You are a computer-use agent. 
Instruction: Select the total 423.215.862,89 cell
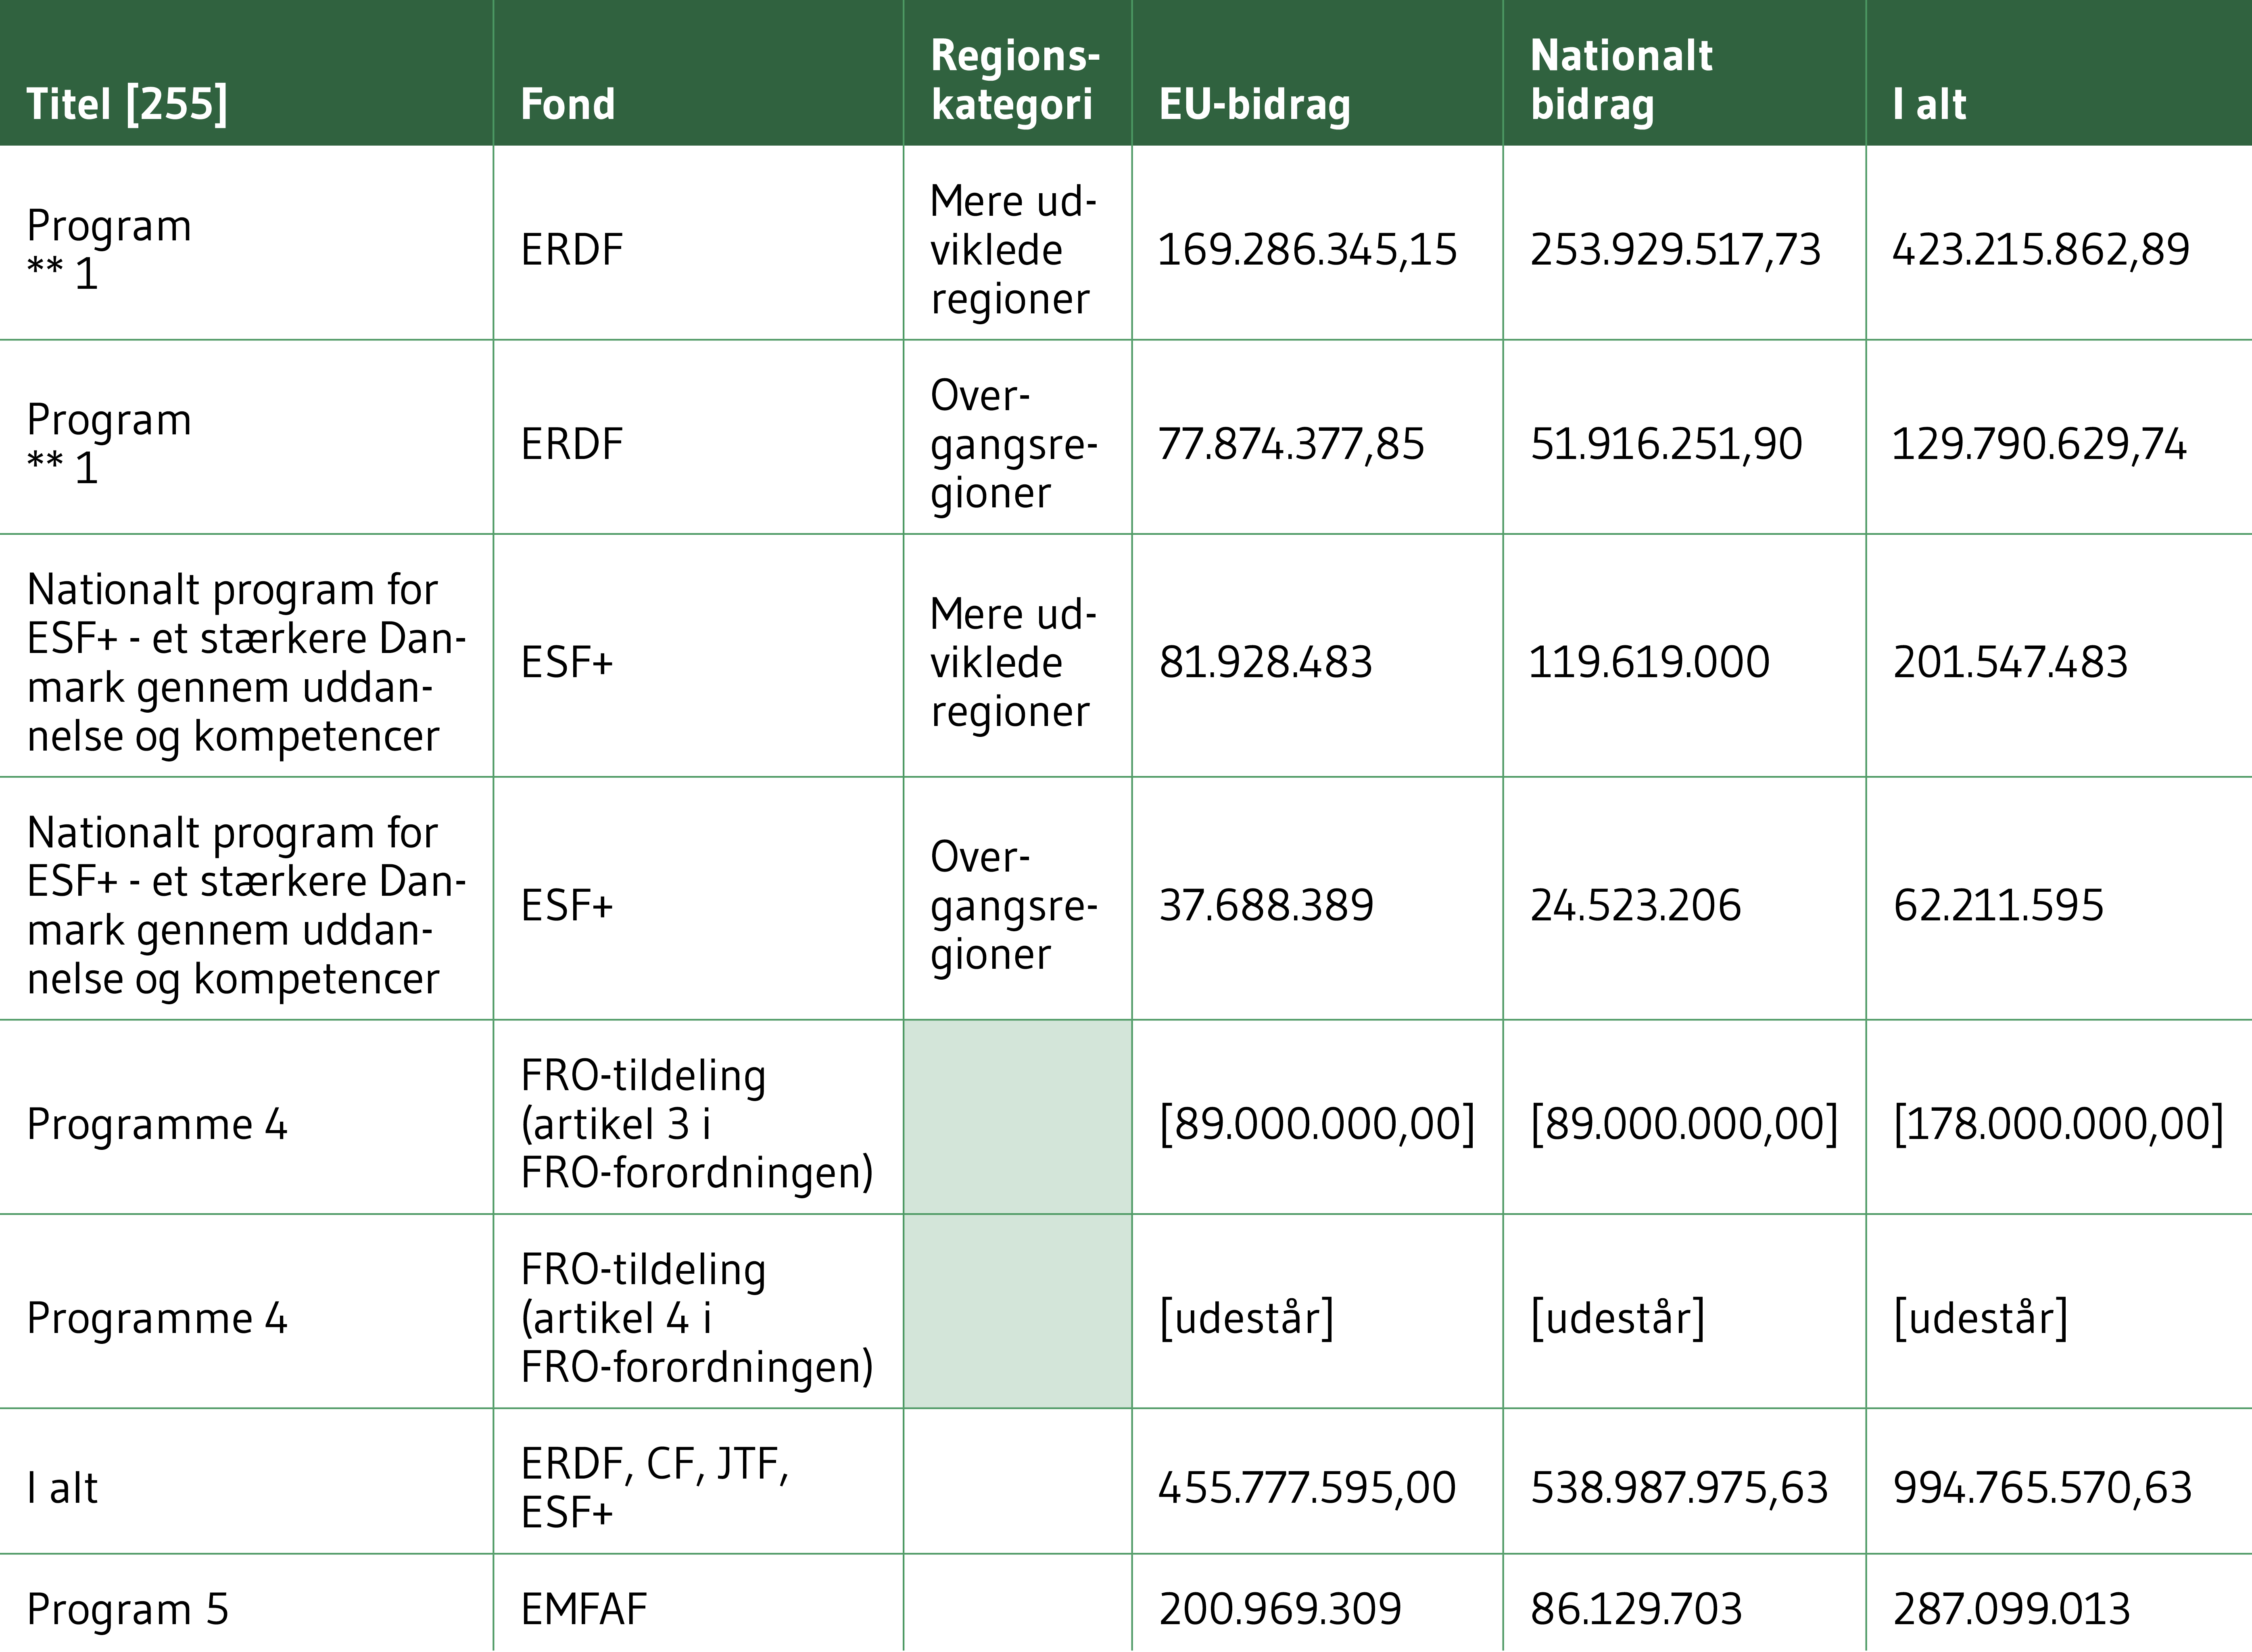pos(2040,249)
